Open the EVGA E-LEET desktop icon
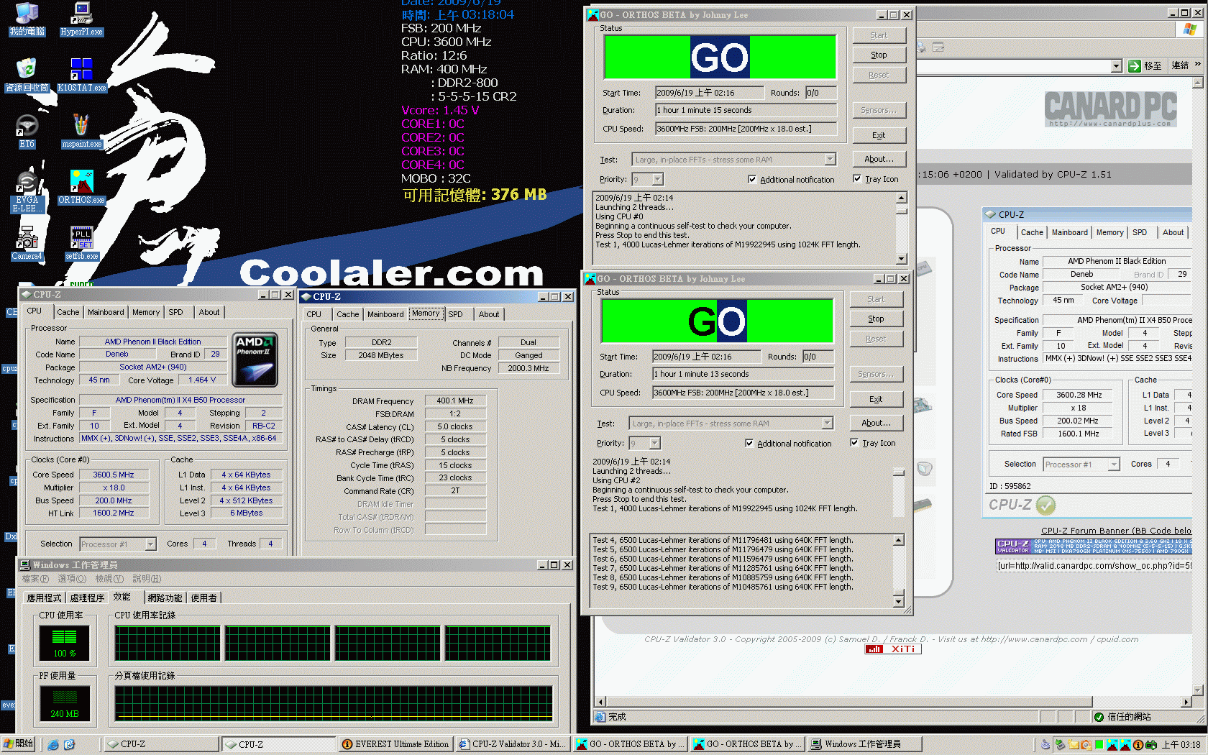This screenshot has height=755, width=1208. point(27,191)
